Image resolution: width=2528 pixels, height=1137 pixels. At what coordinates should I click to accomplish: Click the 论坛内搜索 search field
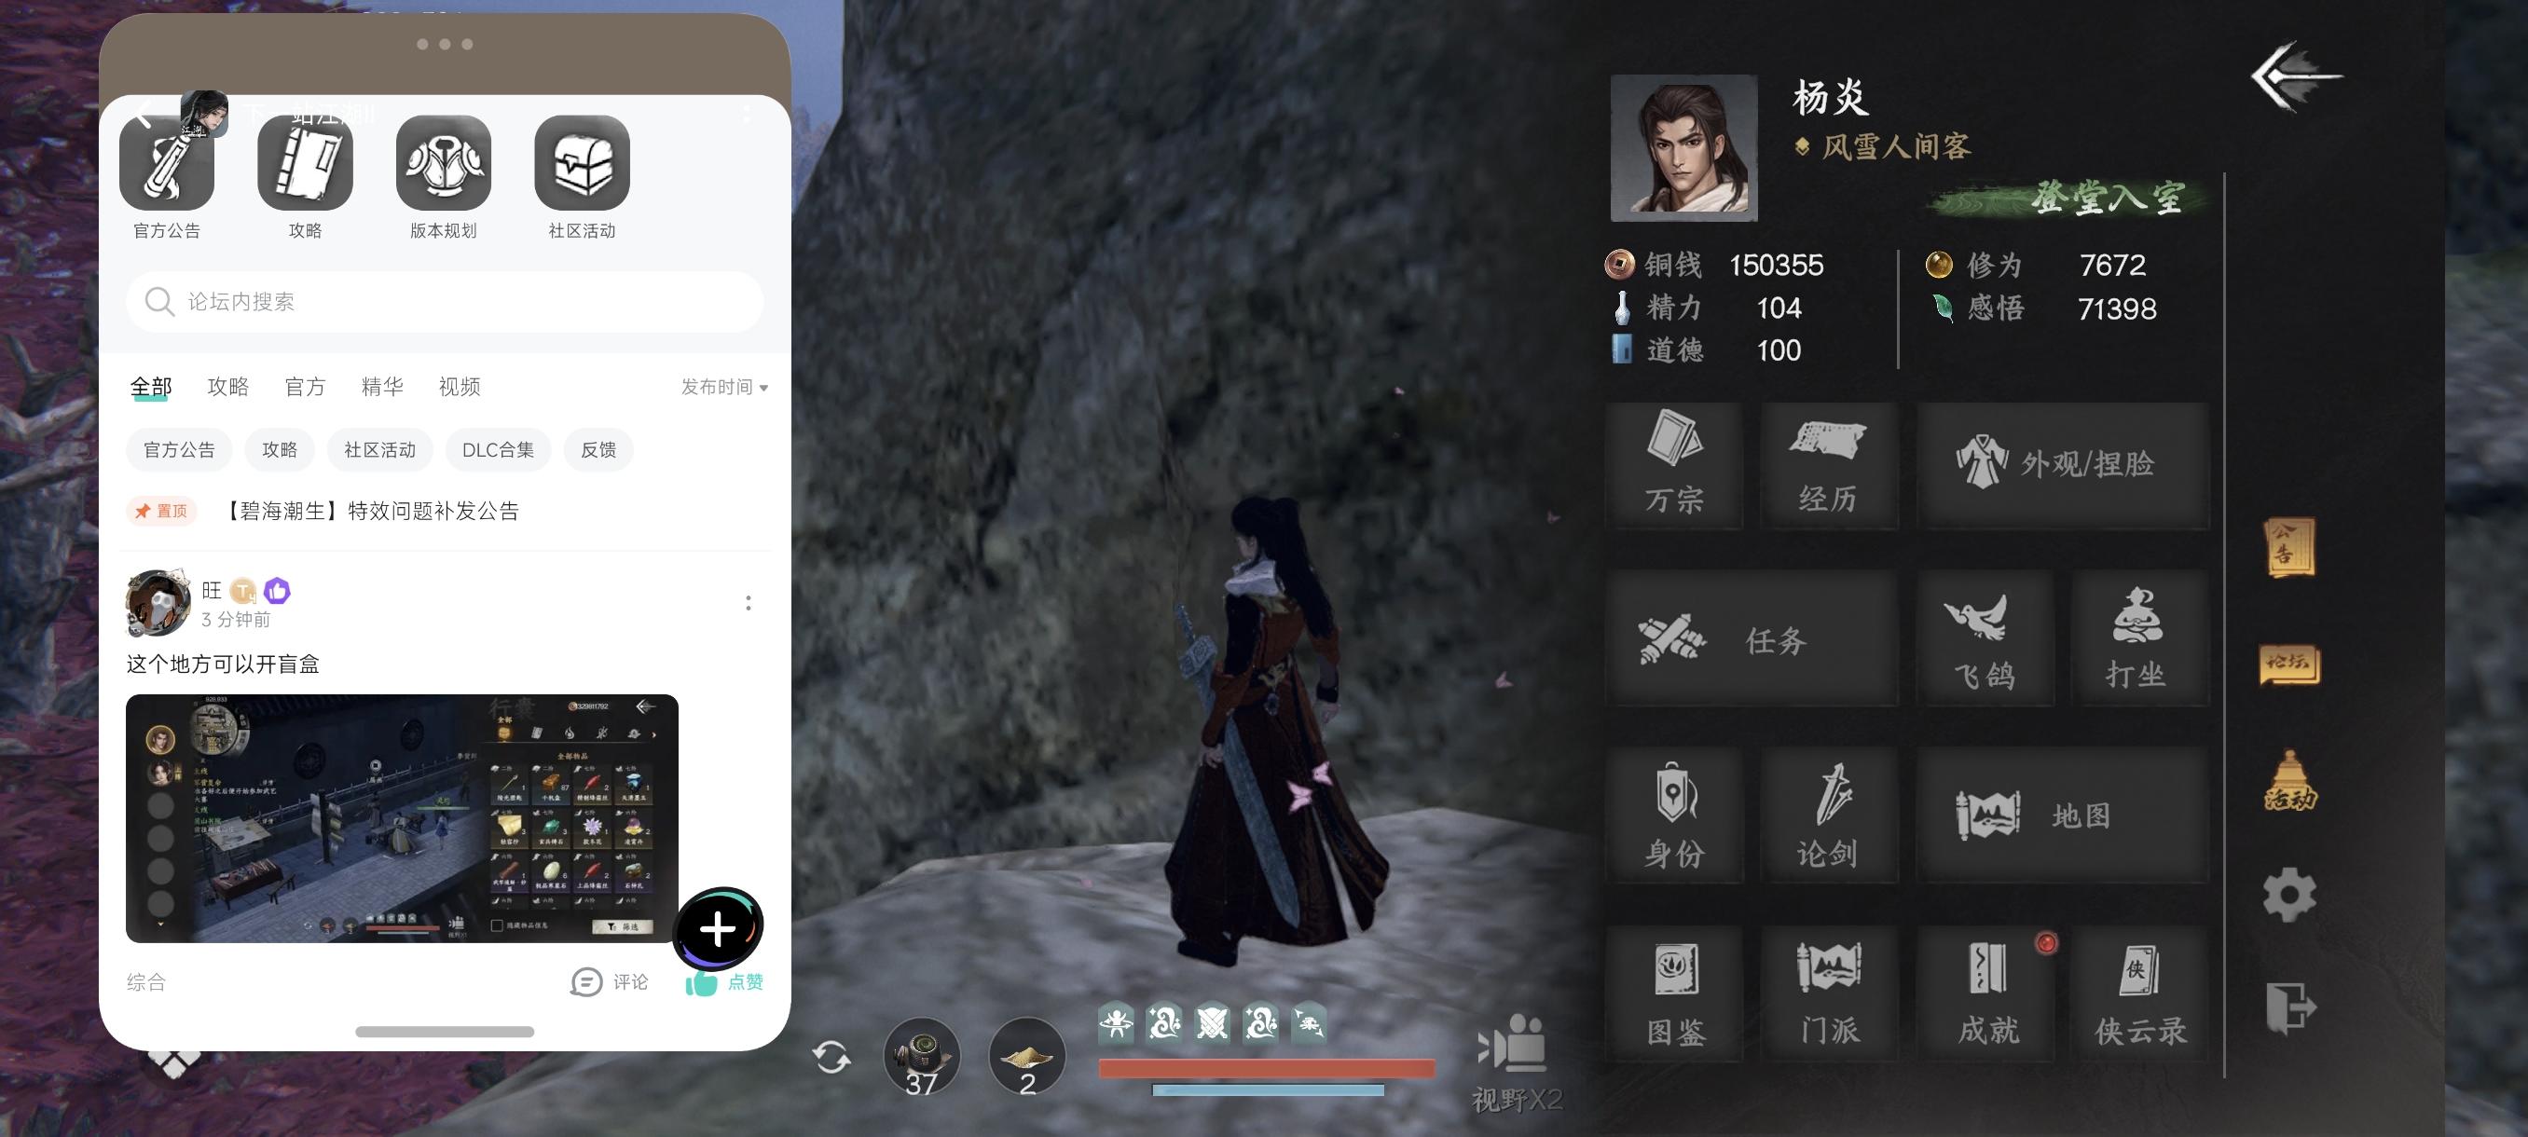444,301
